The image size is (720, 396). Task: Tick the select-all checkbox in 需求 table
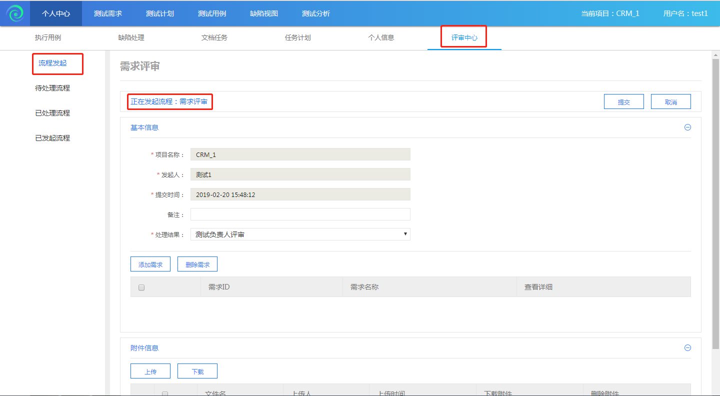pos(141,287)
